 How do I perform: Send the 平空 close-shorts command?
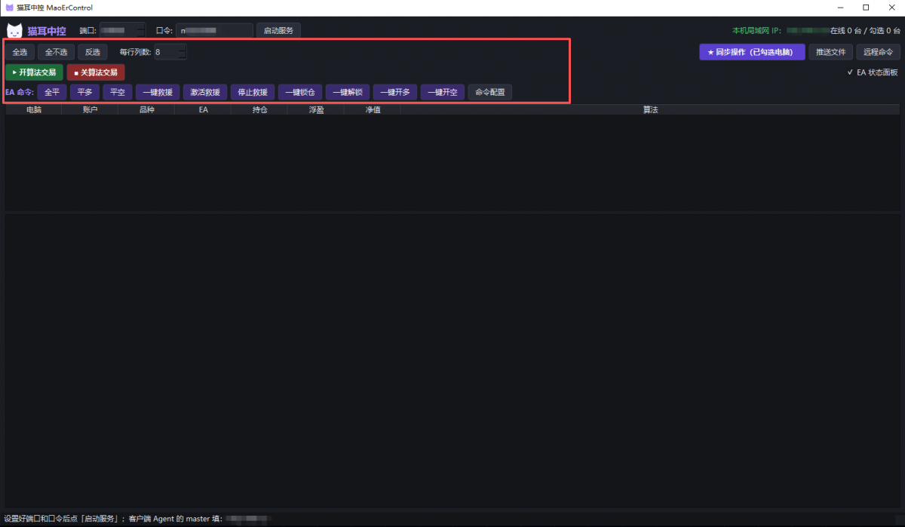coord(118,93)
